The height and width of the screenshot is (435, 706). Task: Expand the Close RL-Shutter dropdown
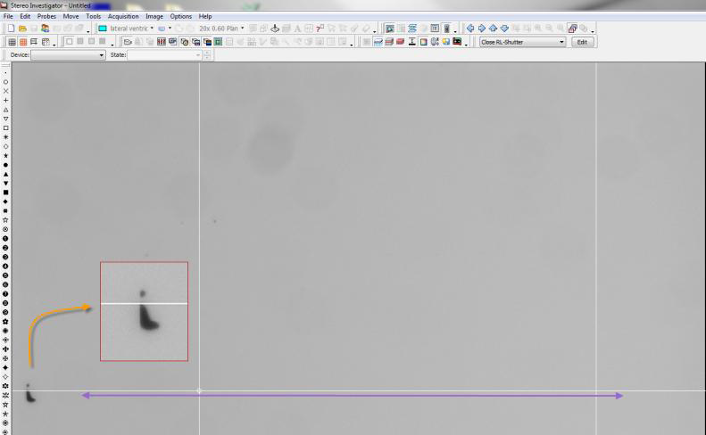pyautogui.click(x=561, y=42)
